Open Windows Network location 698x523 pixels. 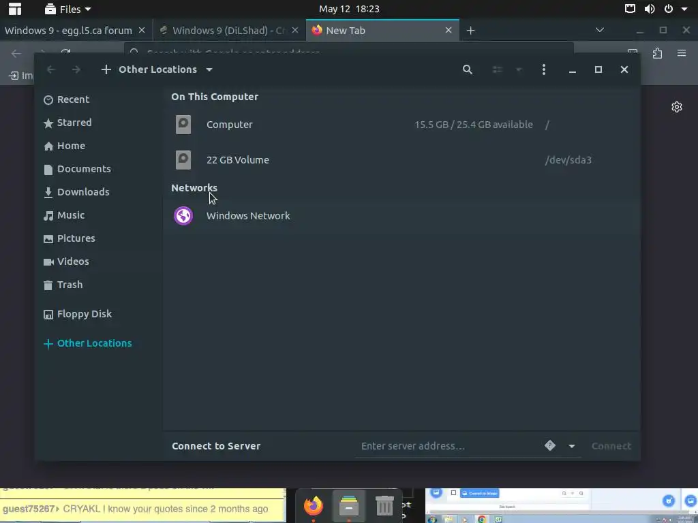pos(401,216)
